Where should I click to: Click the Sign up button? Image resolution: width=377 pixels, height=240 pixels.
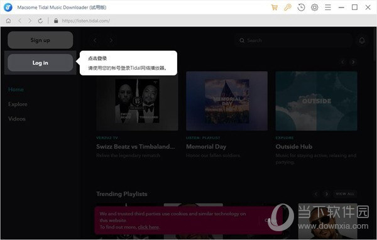point(40,40)
